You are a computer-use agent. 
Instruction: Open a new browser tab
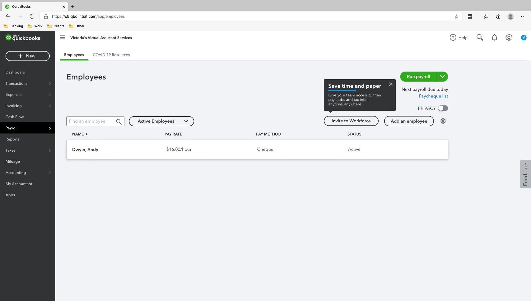(73, 6)
